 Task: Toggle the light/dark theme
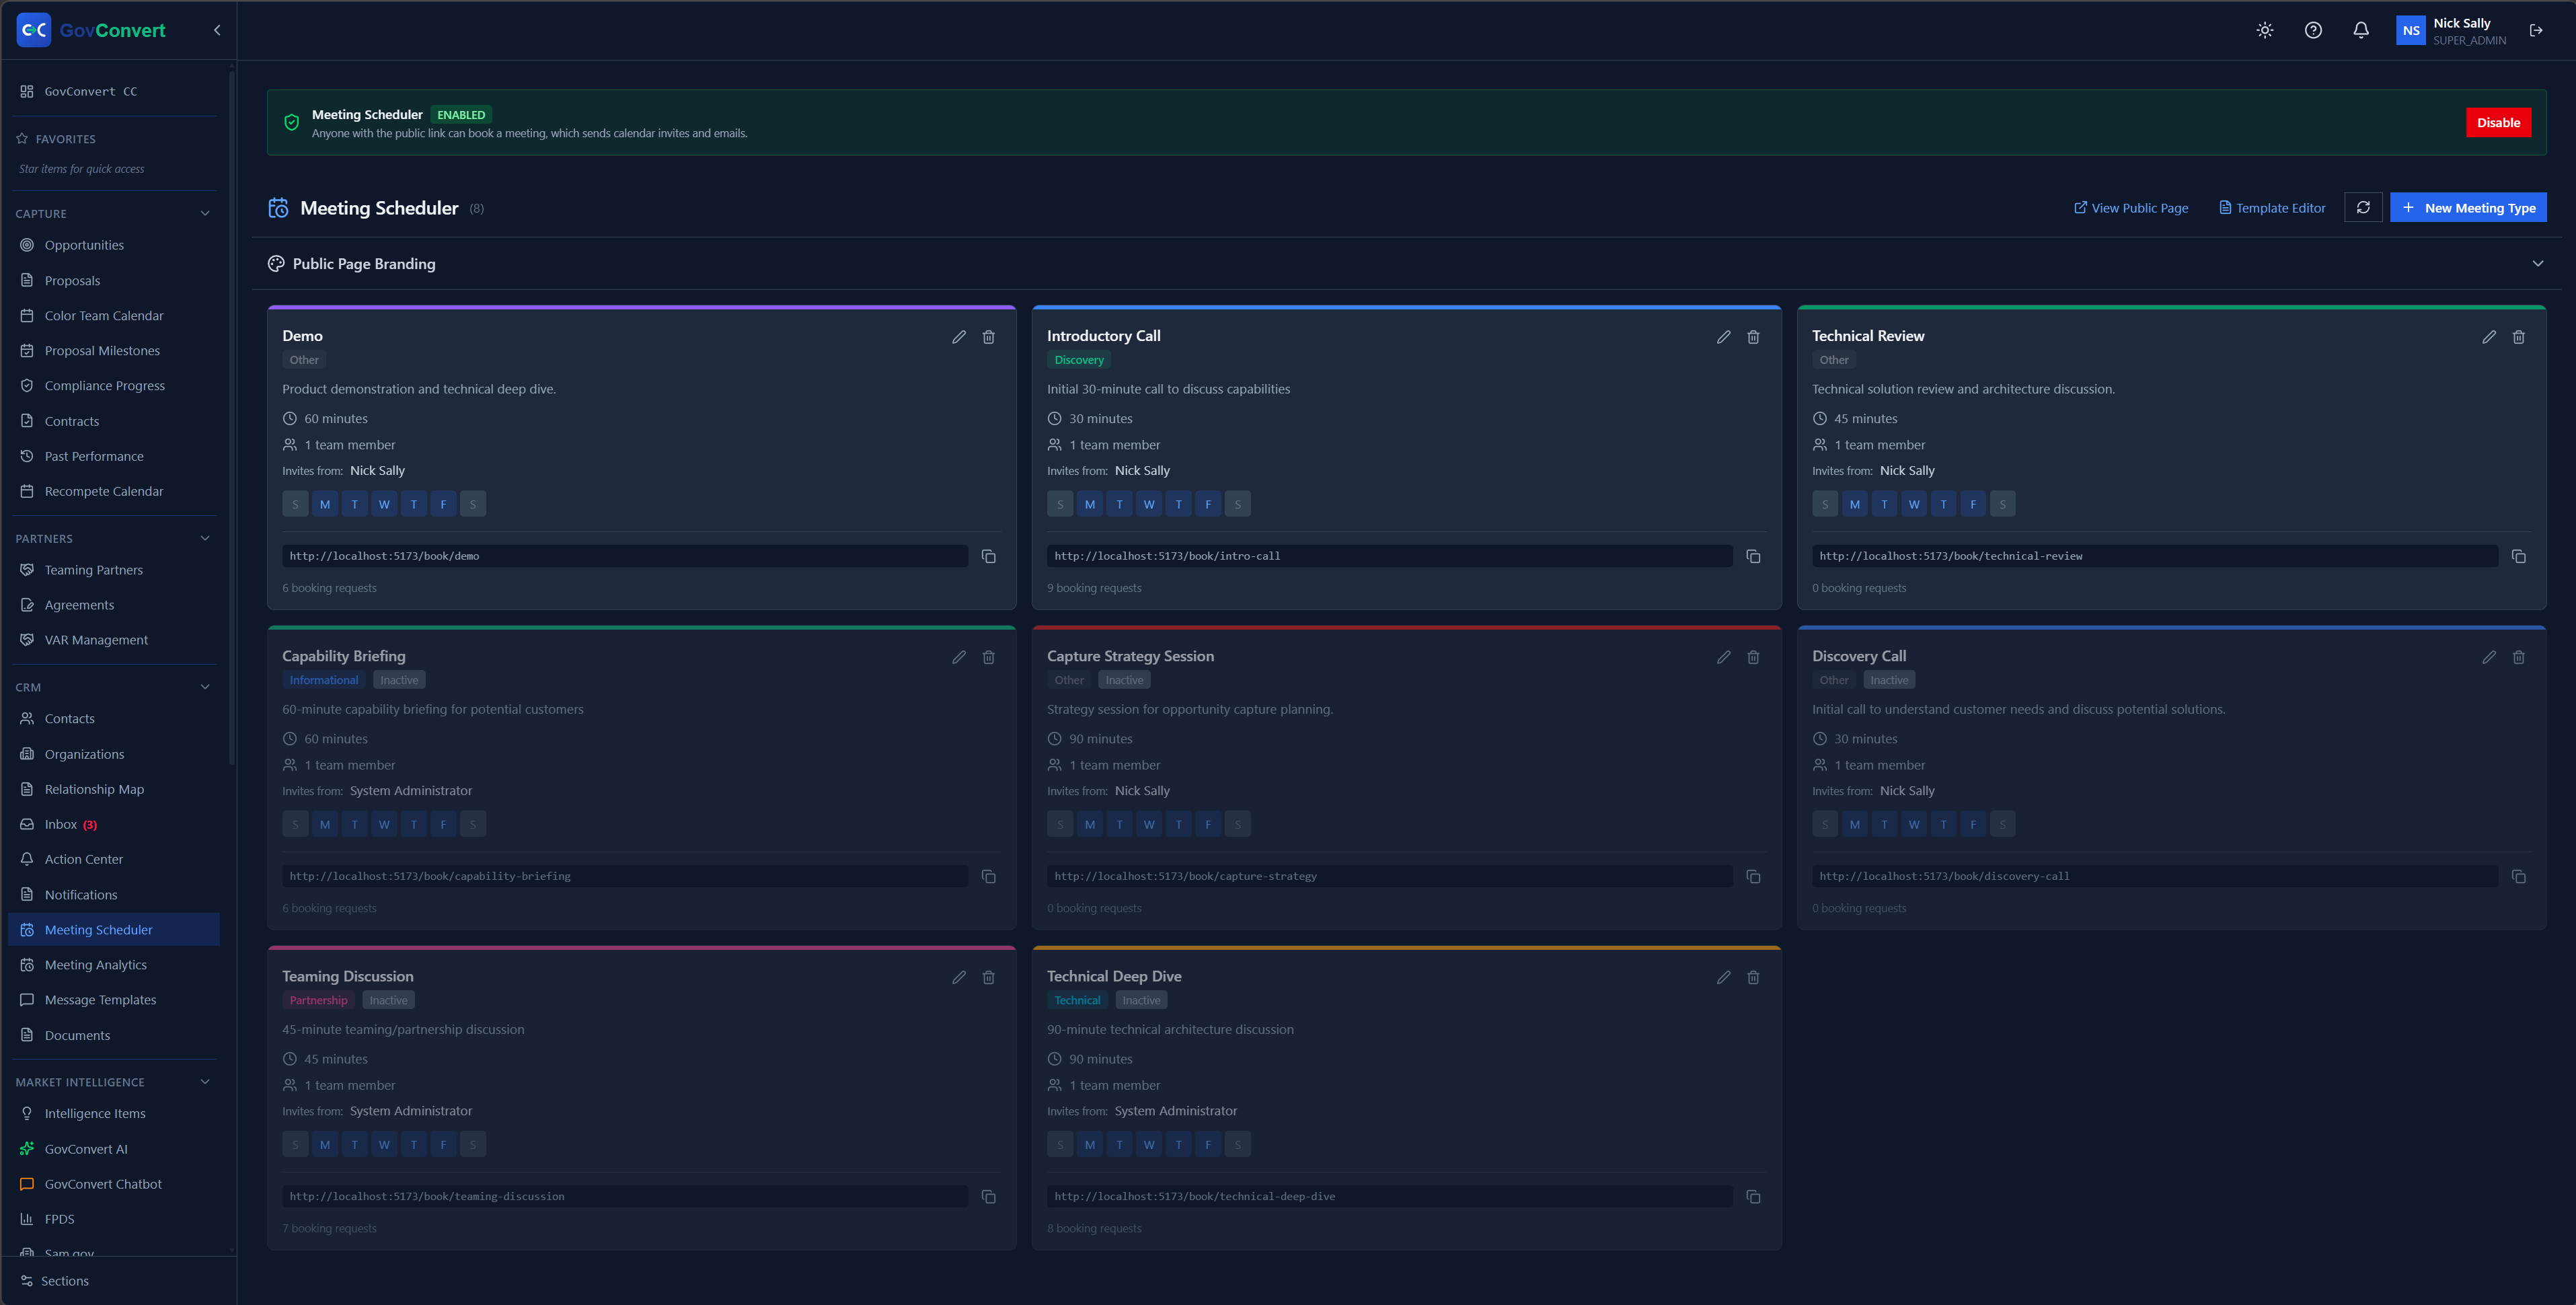pyautogui.click(x=2264, y=30)
